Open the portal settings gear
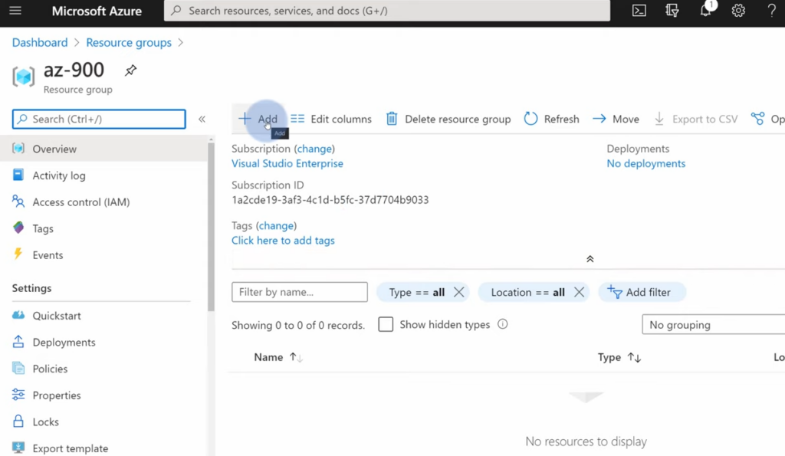The height and width of the screenshot is (456, 785). [738, 11]
